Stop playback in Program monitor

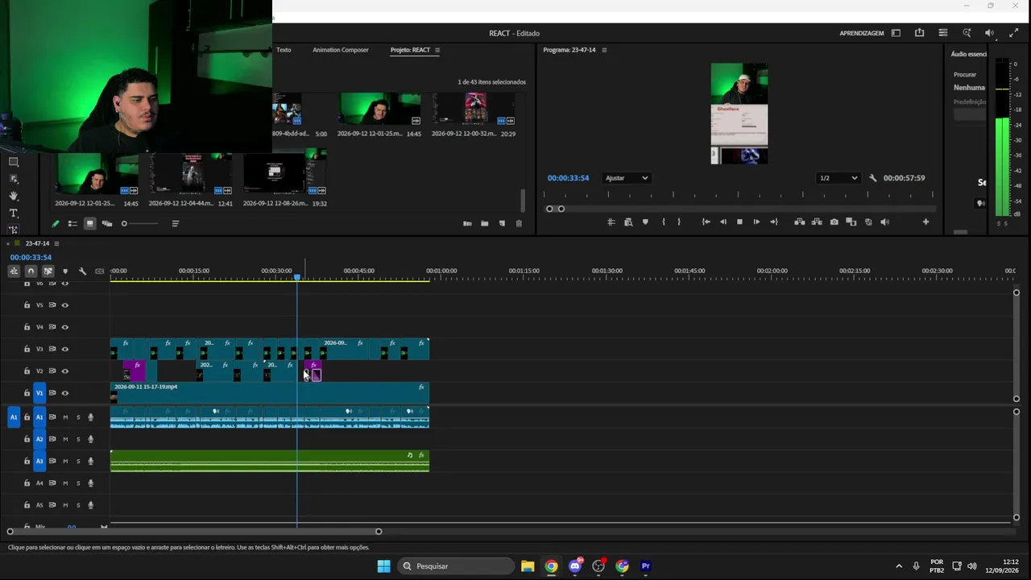[x=739, y=222]
